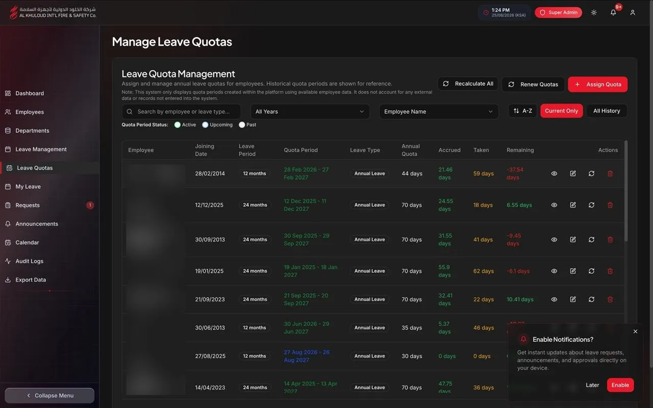Recalculate quota for employee joined 28/02/2014

click(591, 173)
